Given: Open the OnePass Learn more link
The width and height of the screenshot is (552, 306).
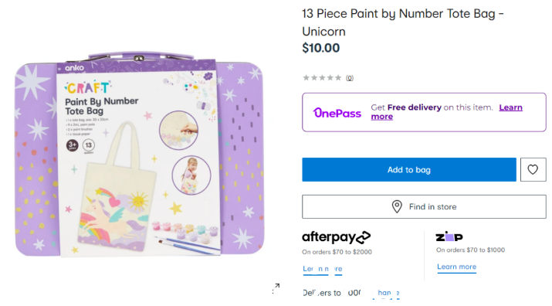Looking at the screenshot, I should point(447,112).
